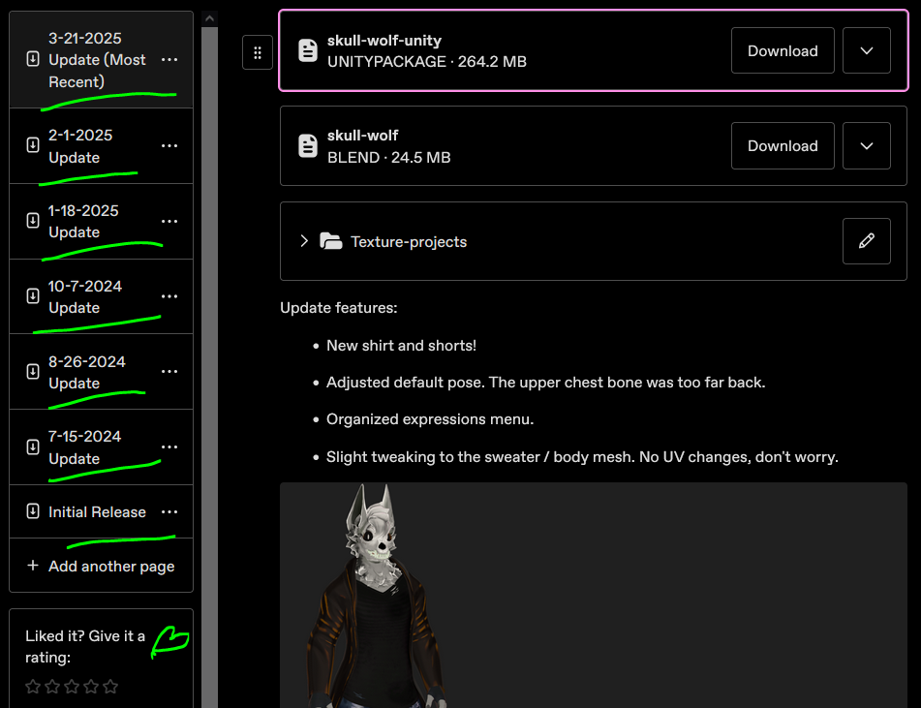This screenshot has width=921, height=708.
Task: Click download icon beside 1-18-2025 Update
Action: (33, 220)
